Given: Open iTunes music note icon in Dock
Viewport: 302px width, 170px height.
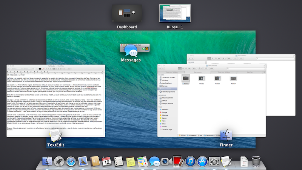Looking at the screenshot, I should click(x=190, y=161).
